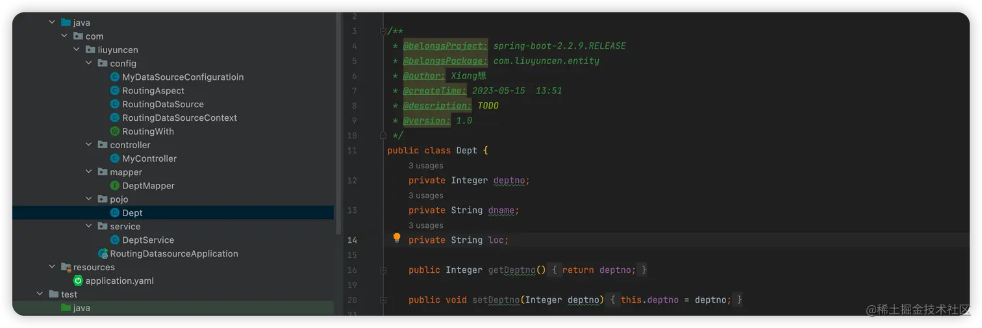The image size is (982, 328).
Task: Click usages hint above deptno field
Action: point(426,166)
